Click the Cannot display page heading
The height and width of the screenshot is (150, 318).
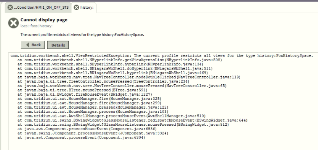[x=44, y=20]
